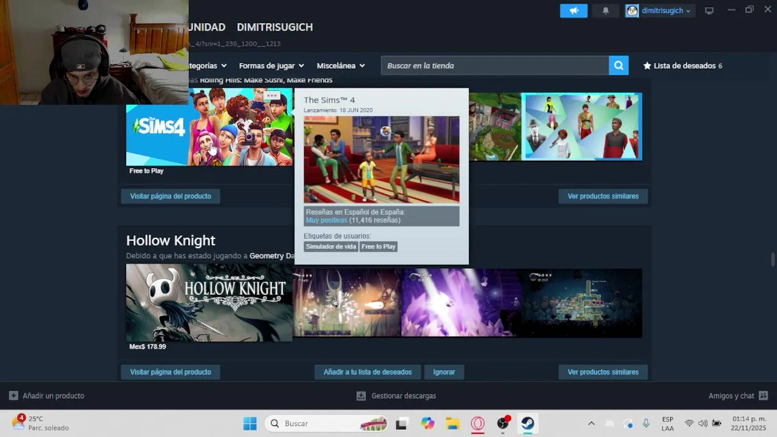Click the page vertical scrollbar thumb
The width and height of the screenshot is (777, 437).
[773, 259]
